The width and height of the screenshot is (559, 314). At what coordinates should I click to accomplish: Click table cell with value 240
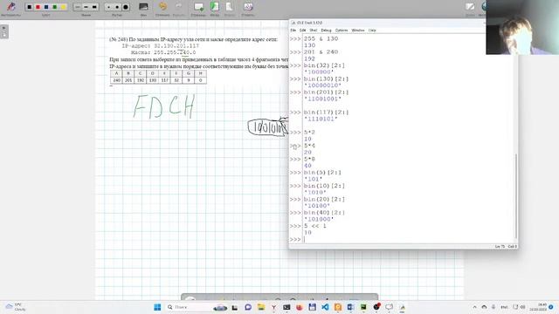click(116, 80)
